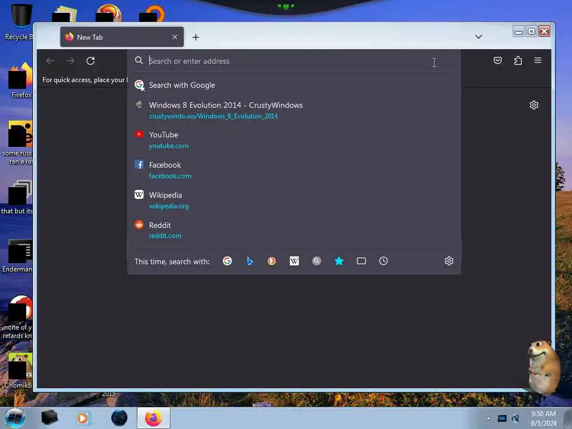Click the clock showing 9:50 AM
The image size is (572, 429).
pos(543,418)
